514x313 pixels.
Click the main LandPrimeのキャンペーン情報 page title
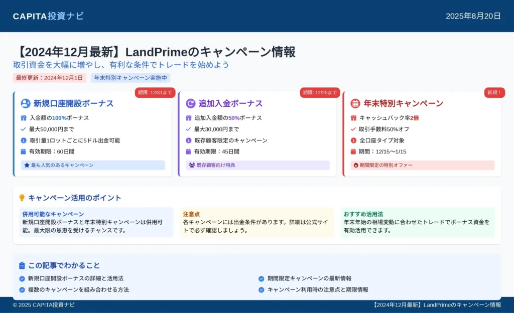click(x=155, y=52)
